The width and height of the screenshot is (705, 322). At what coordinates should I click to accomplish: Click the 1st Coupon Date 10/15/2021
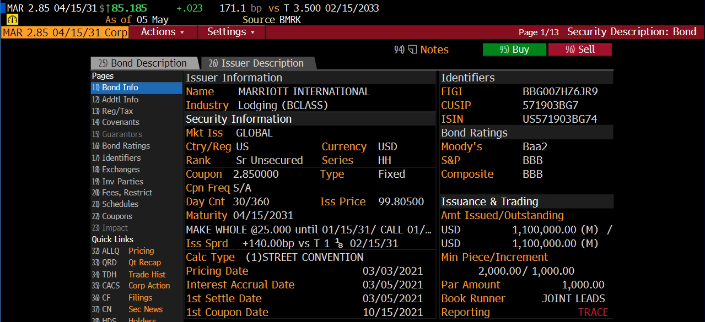(x=393, y=312)
